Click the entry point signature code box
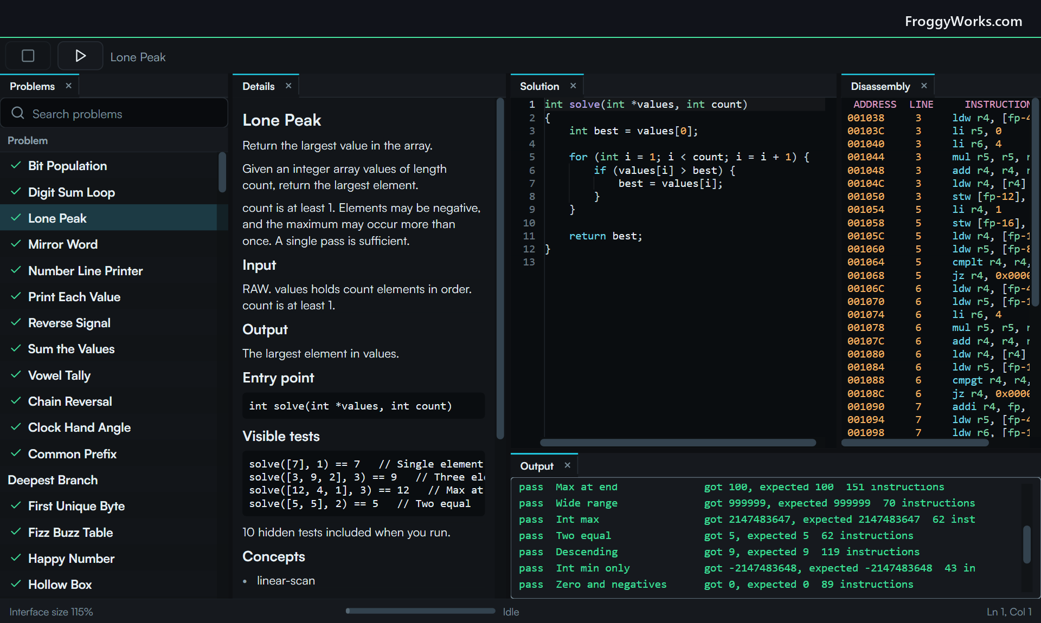The width and height of the screenshot is (1041, 623). 363,406
